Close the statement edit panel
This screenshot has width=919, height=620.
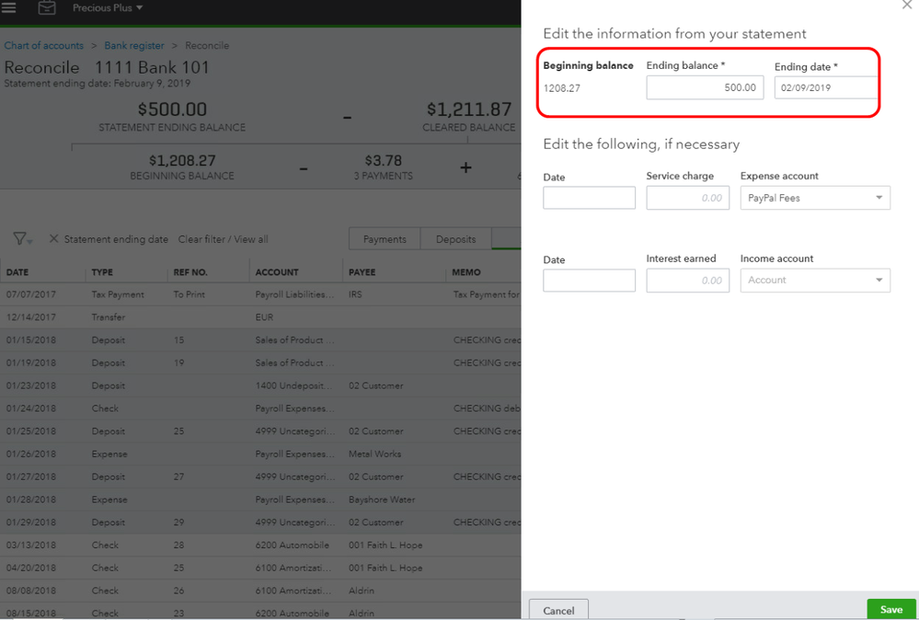[x=906, y=6]
